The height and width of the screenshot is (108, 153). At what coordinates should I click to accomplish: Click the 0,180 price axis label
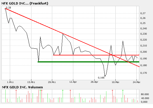(143, 65)
